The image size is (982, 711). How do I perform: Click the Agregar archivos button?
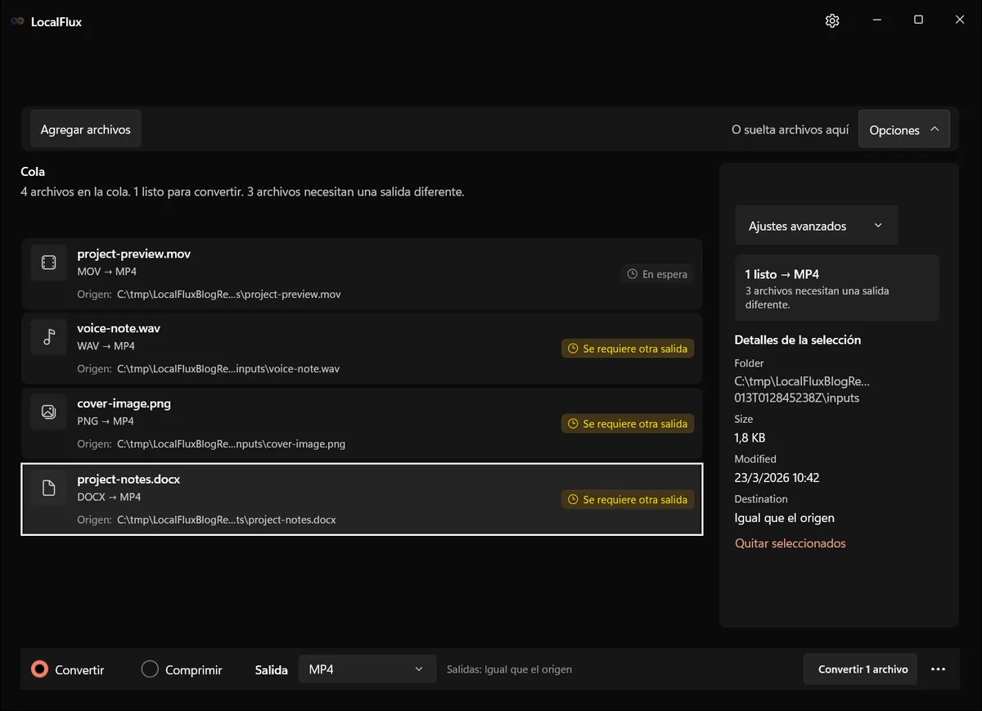[86, 129]
